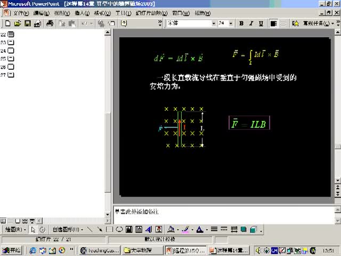Open the font name dropdown
Screen dimensions: 341x256
214,23
